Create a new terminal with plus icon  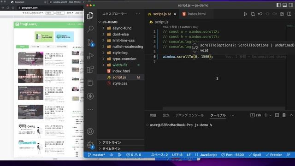click(265, 115)
